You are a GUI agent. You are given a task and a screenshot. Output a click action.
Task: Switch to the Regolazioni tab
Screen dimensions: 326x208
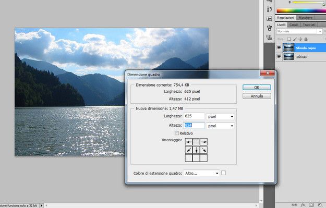click(286, 18)
